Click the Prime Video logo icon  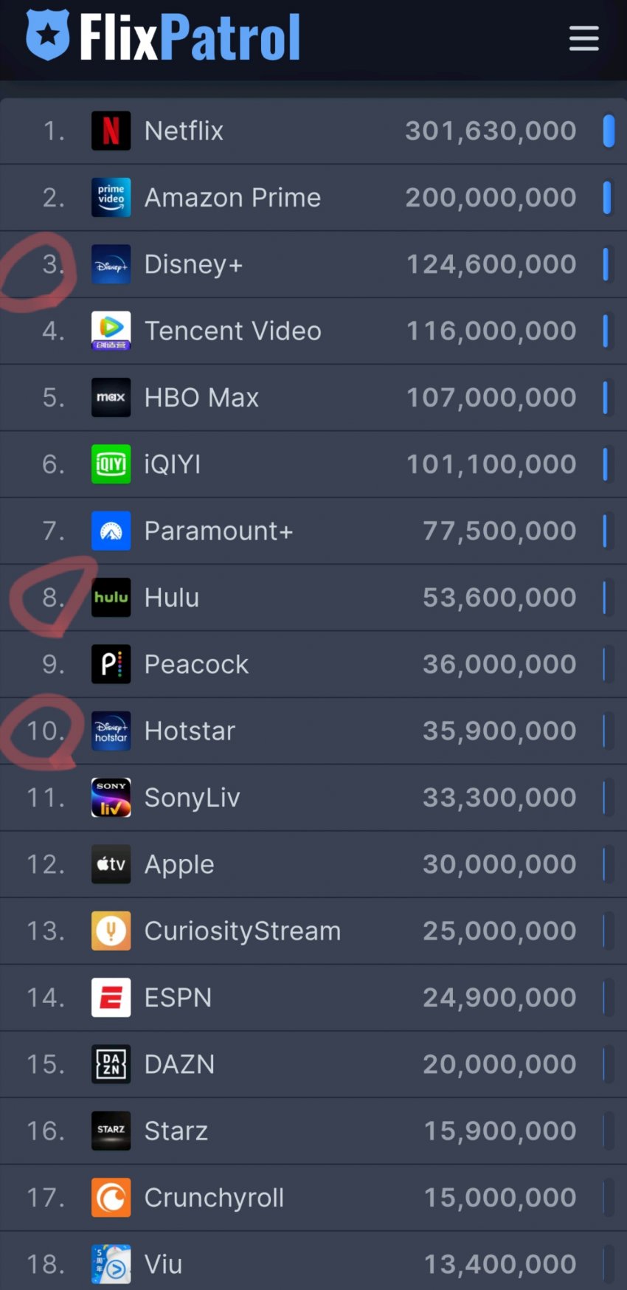tap(111, 197)
